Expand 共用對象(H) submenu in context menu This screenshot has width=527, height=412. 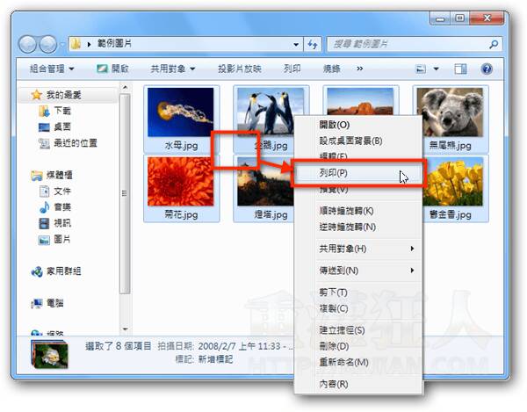point(412,249)
